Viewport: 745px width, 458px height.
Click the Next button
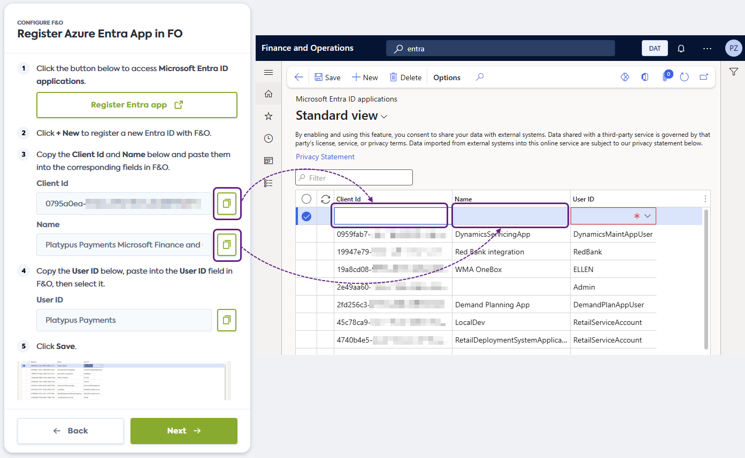(x=183, y=431)
